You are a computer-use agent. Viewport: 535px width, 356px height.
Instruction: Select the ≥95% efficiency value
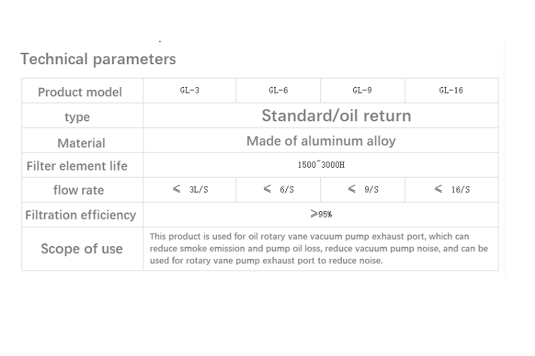pos(321,214)
